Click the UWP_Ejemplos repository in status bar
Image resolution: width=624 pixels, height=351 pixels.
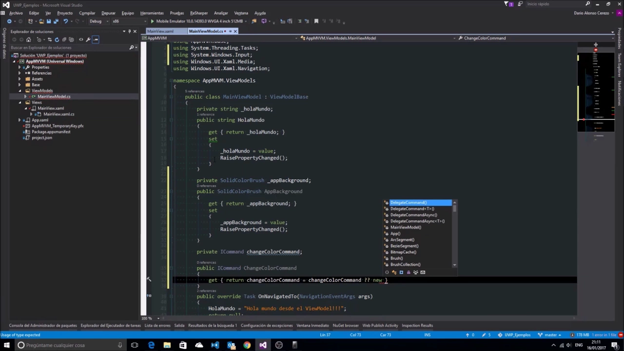[x=514, y=335]
